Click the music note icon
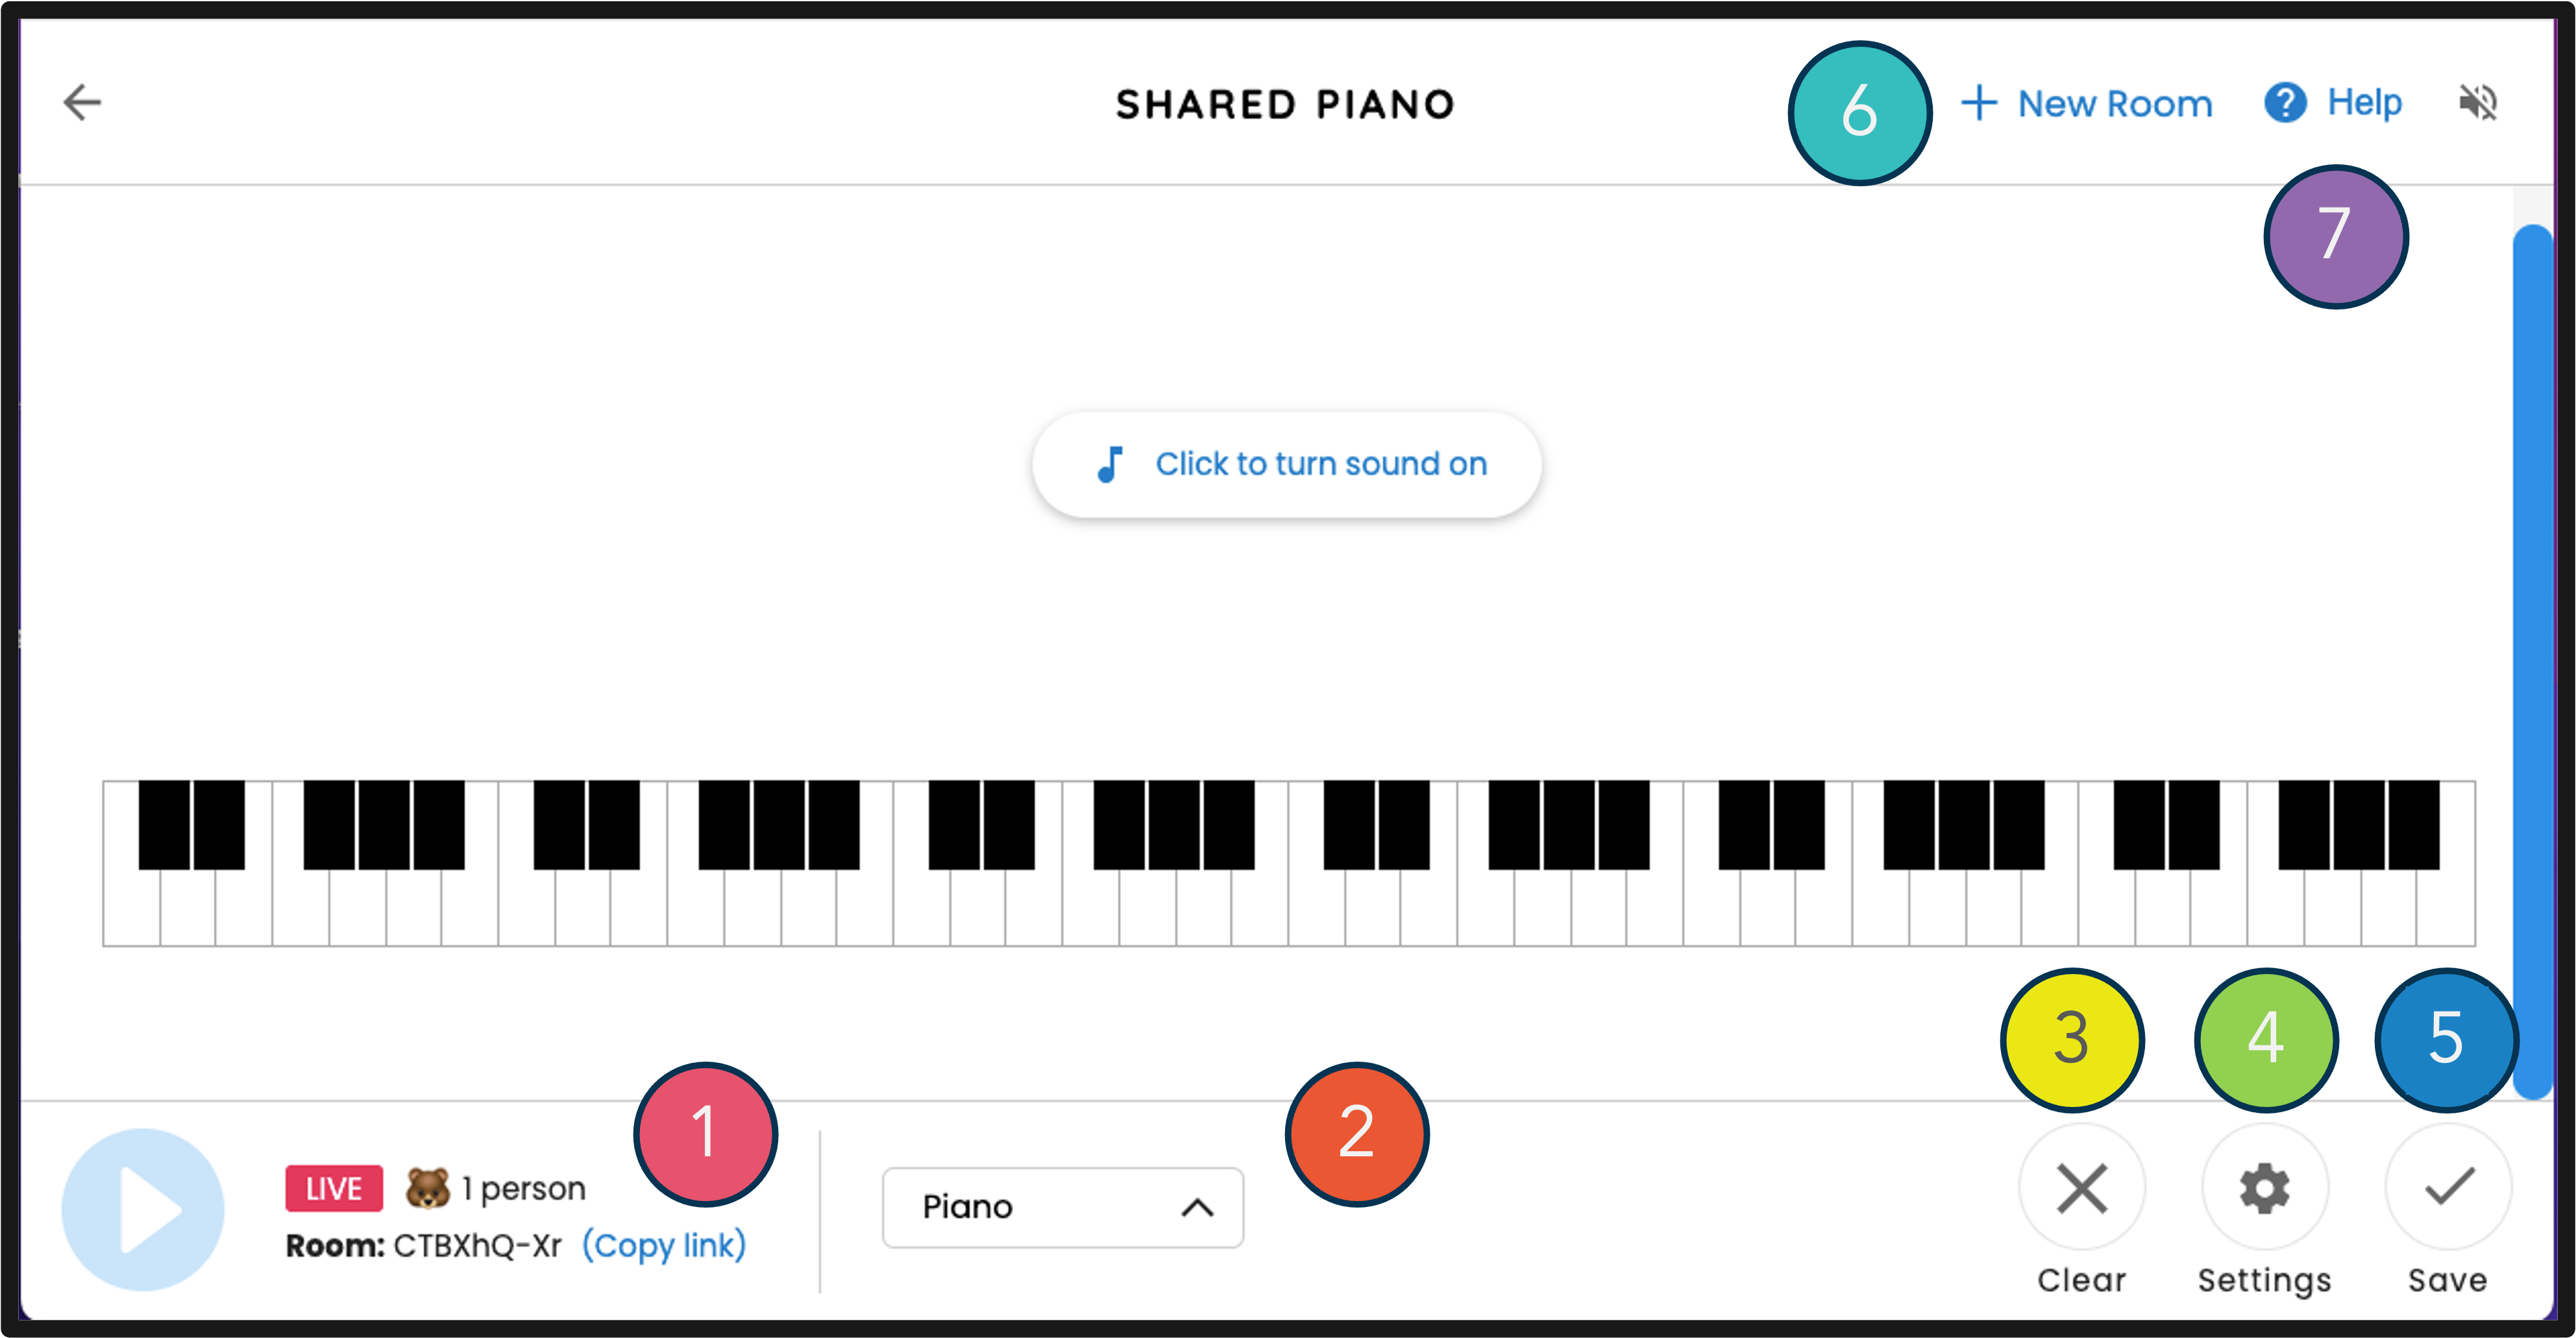 (1110, 464)
